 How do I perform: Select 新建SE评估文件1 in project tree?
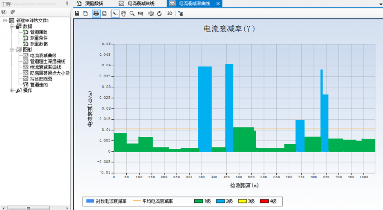pos(33,21)
